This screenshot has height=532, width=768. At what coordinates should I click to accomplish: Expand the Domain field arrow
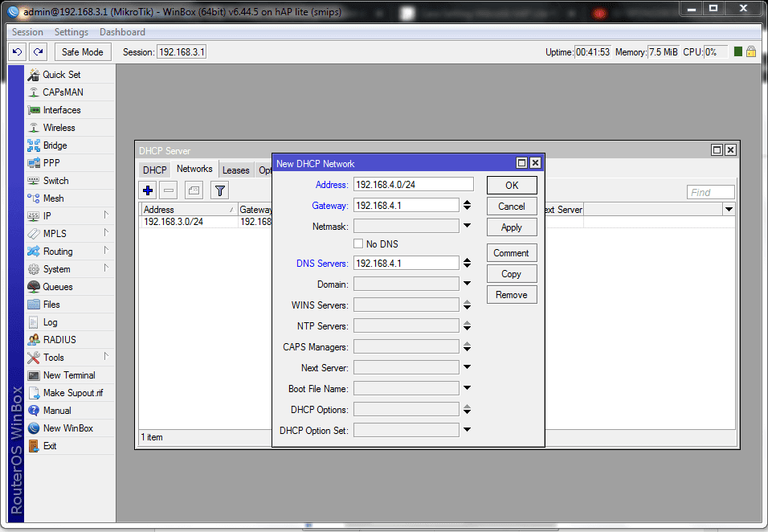tap(468, 284)
